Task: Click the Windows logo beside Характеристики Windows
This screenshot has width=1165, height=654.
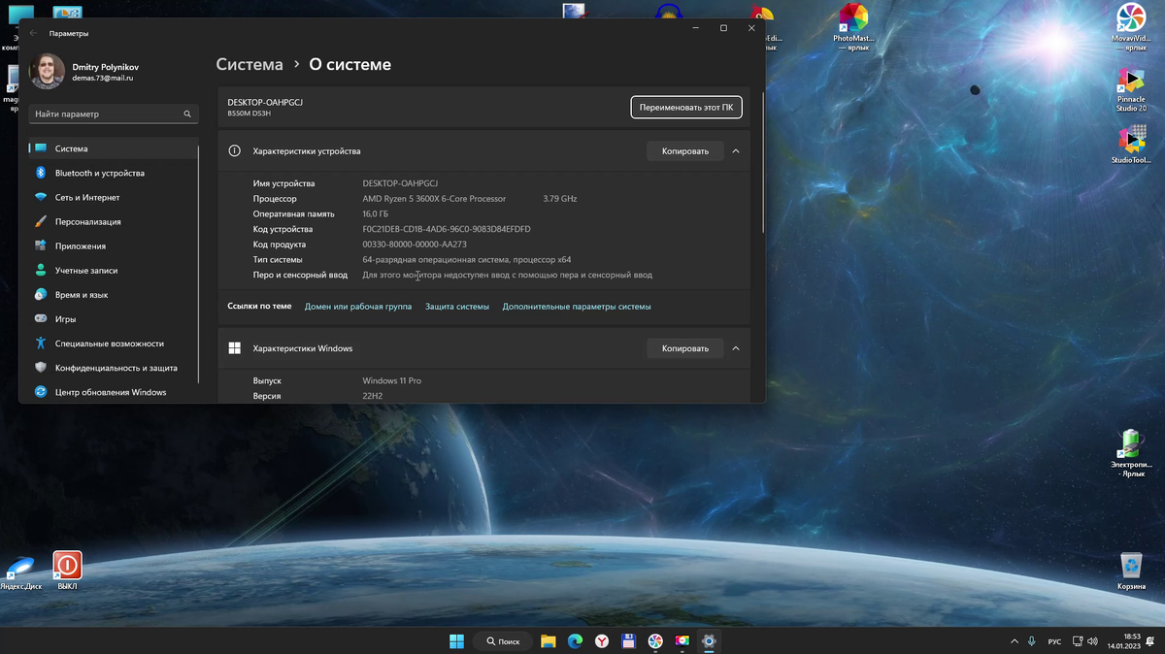Action: [x=234, y=348]
